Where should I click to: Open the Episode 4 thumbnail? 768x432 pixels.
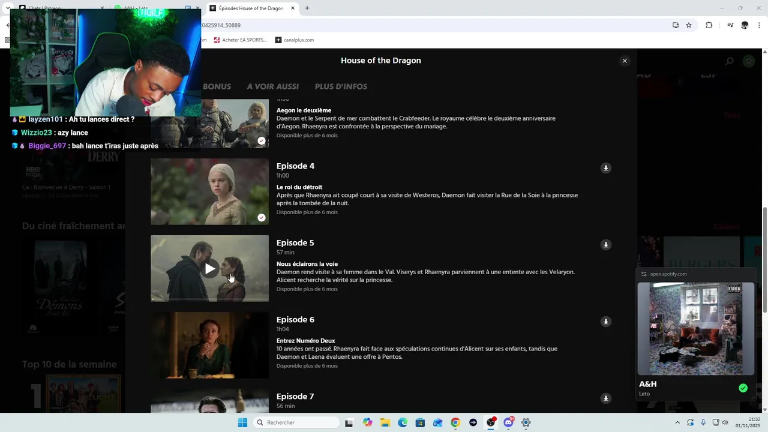click(x=209, y=191)
